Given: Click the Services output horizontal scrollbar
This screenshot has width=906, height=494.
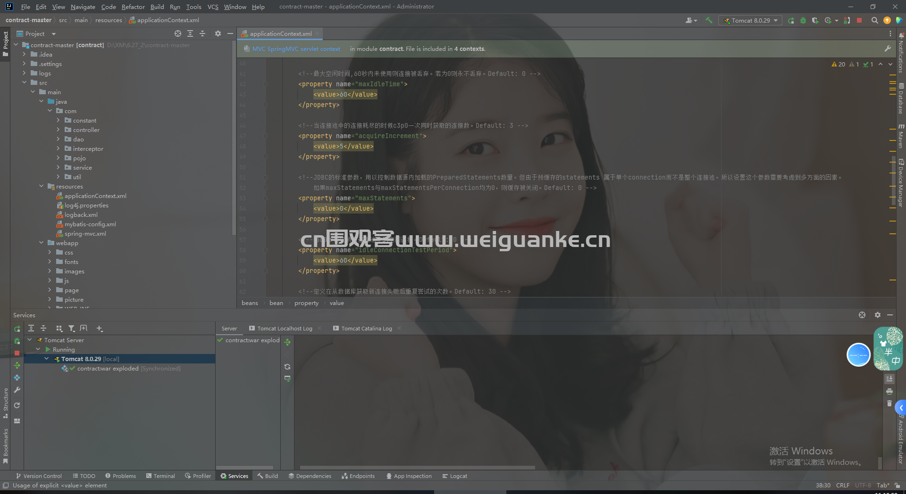Looking at the screenshot, I should pyautogui.click(x=417, y=468).
